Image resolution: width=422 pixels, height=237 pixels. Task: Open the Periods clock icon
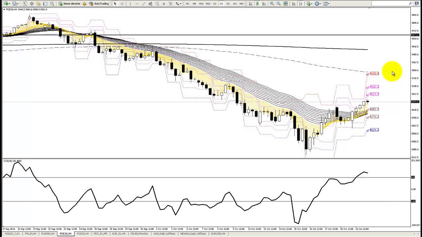click(x=317, y=4)
